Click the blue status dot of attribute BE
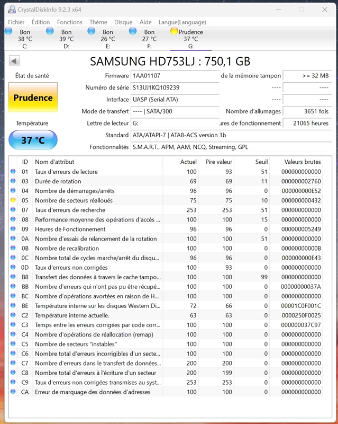 coord(13,305)
